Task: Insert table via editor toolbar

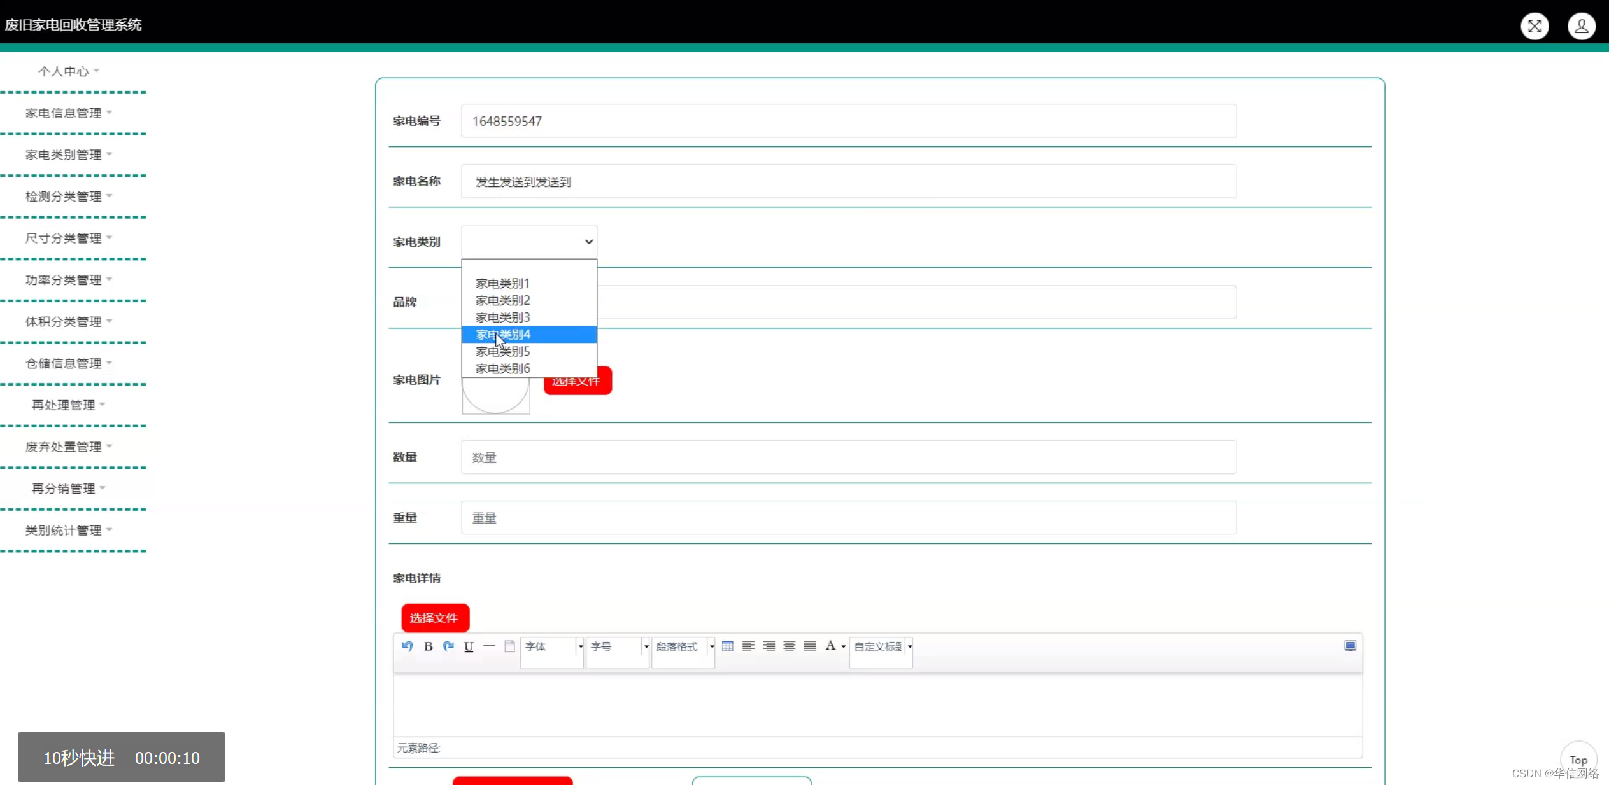Action: click(x=727, y=646)
